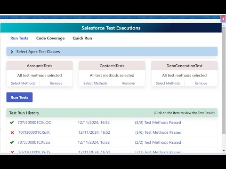The height and width of the screenshot is (169, 226).
Task: Click the timestamp in the 707J300001CXuLw row
Action: (94, 142)
